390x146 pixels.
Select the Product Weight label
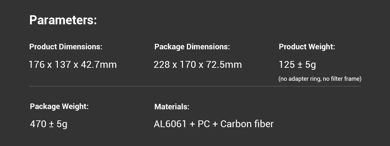(x=306, y=47)
